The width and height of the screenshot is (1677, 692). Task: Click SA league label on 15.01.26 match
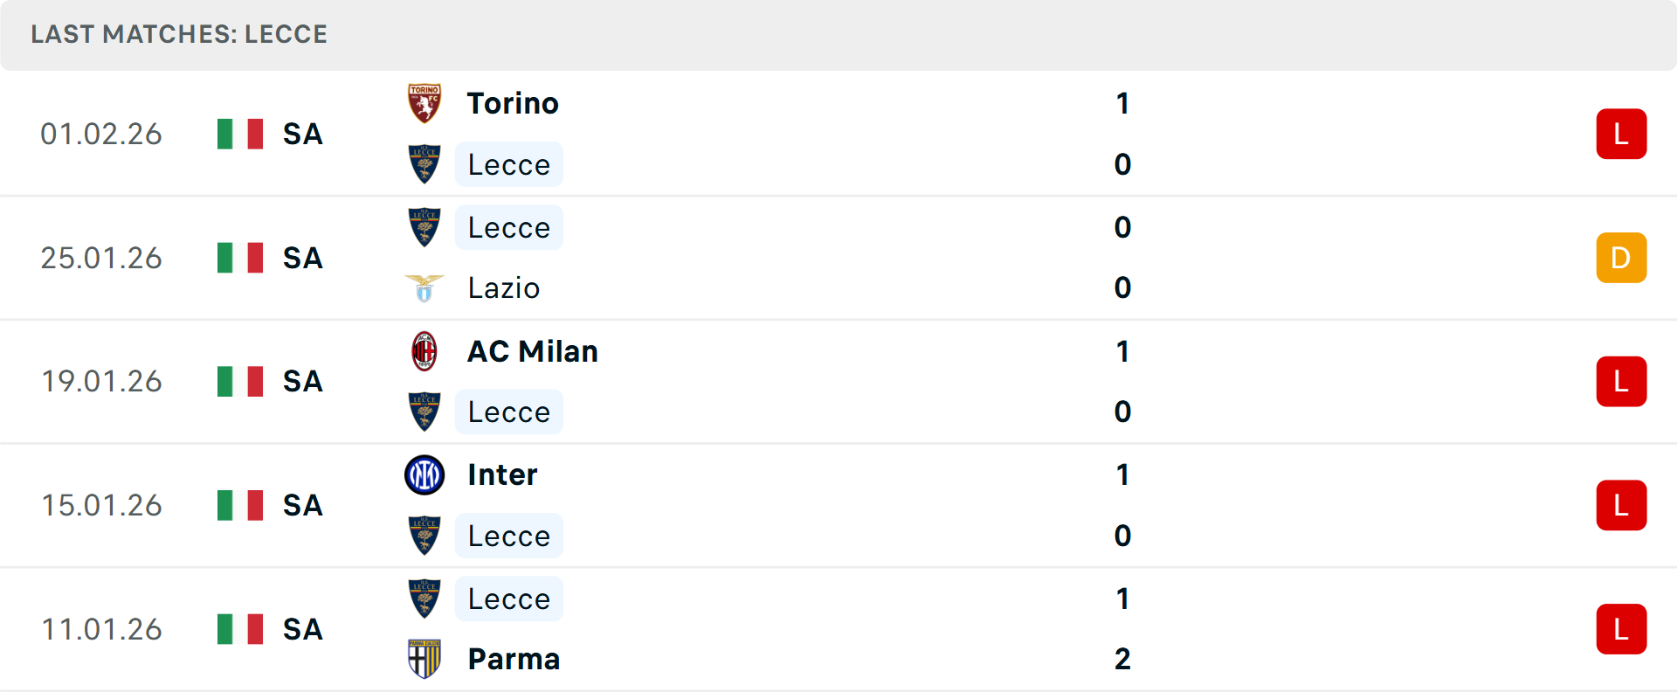[303, 506]
